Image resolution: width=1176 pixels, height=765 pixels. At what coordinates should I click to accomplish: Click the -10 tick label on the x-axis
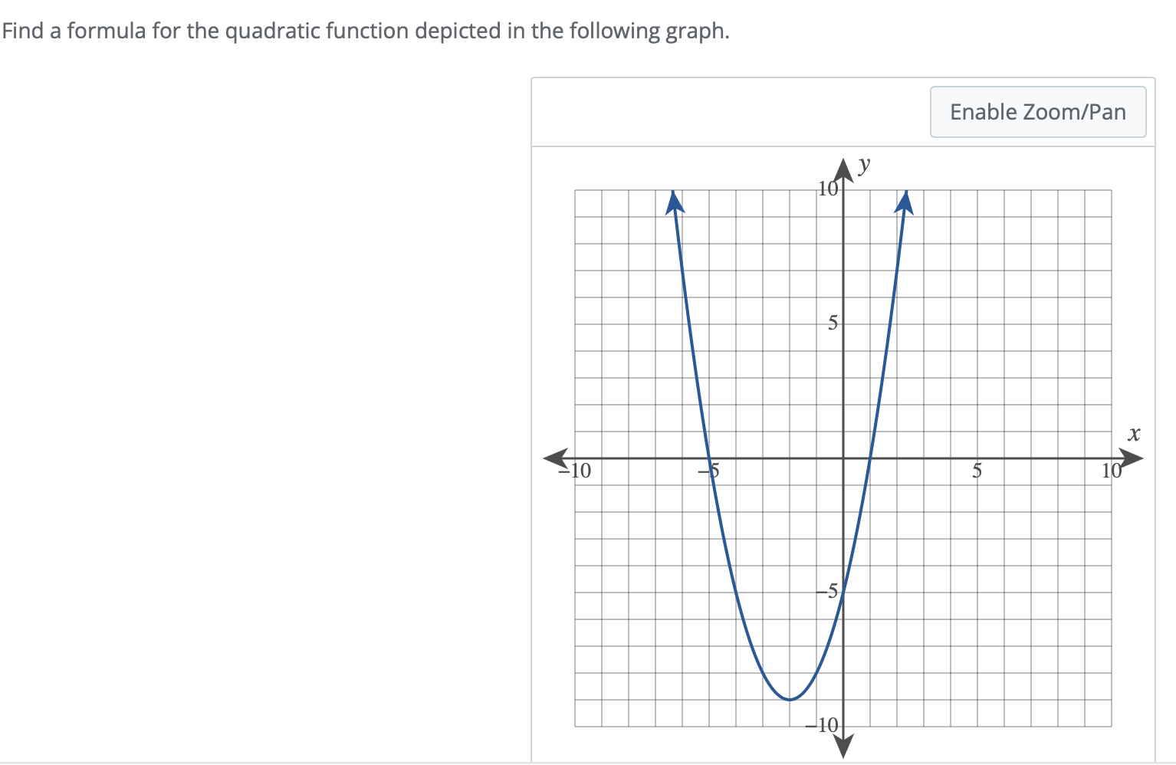(577, 471)
